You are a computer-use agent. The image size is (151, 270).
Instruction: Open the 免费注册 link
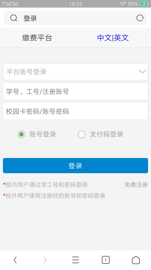click(136, 185)
